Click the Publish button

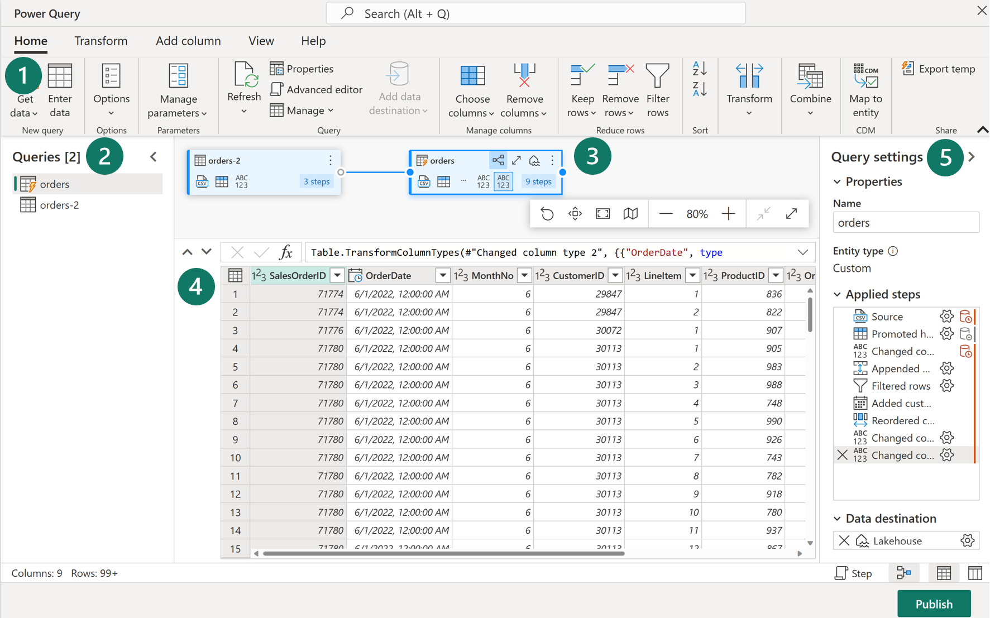click(x=934, y=603)
